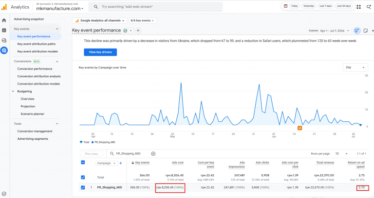Sort by Return on ad spend column header

356,165
